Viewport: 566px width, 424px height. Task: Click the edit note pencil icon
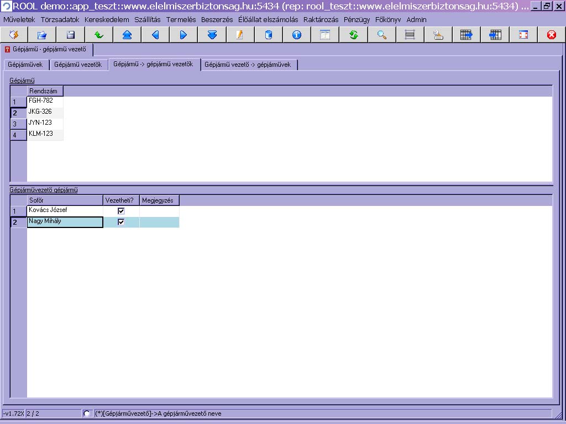(x=240, y=35)
